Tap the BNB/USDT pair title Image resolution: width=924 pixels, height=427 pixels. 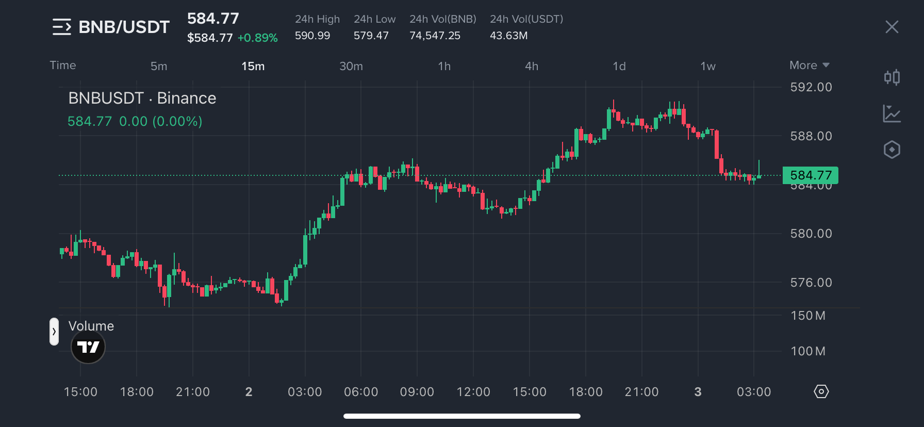(124, 27)
